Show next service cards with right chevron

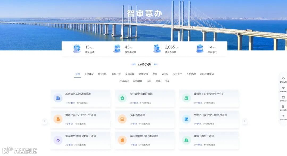pos(245,121)
